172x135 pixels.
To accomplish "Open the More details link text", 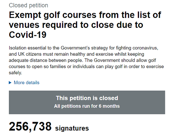I will [27, 83].
